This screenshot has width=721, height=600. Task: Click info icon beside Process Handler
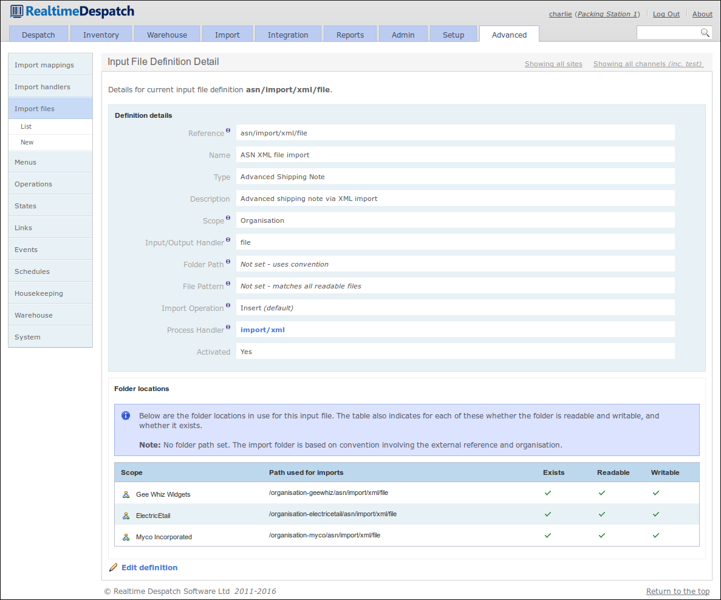click(x=228, y=327)
